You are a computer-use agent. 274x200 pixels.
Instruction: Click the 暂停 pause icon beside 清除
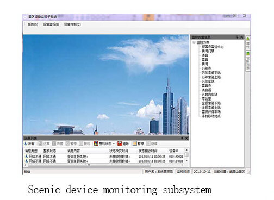[134, 143]
